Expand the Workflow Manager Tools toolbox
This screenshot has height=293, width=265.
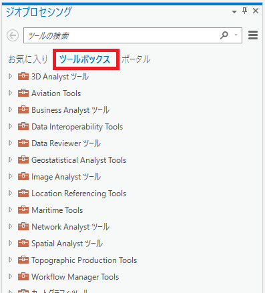pos(10,276)
